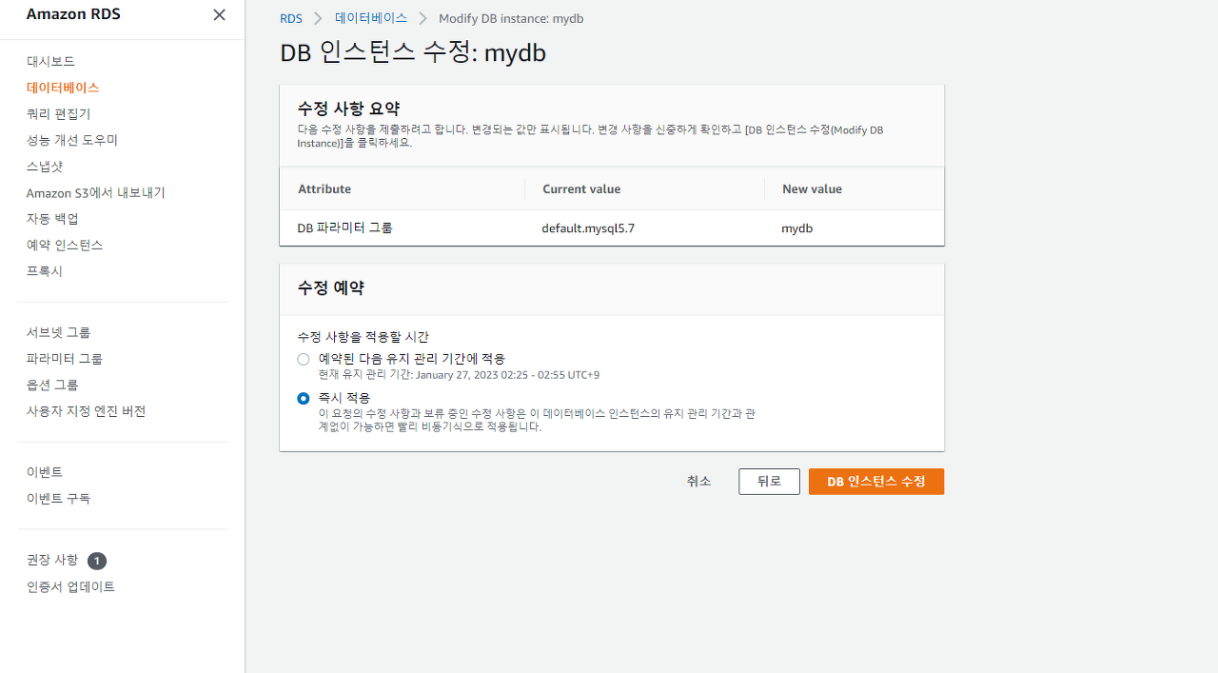Select the 즉시 적용 radio button
Image resolution: width=1218 pixels, height=673 pixels.
(x=304, y=398)
